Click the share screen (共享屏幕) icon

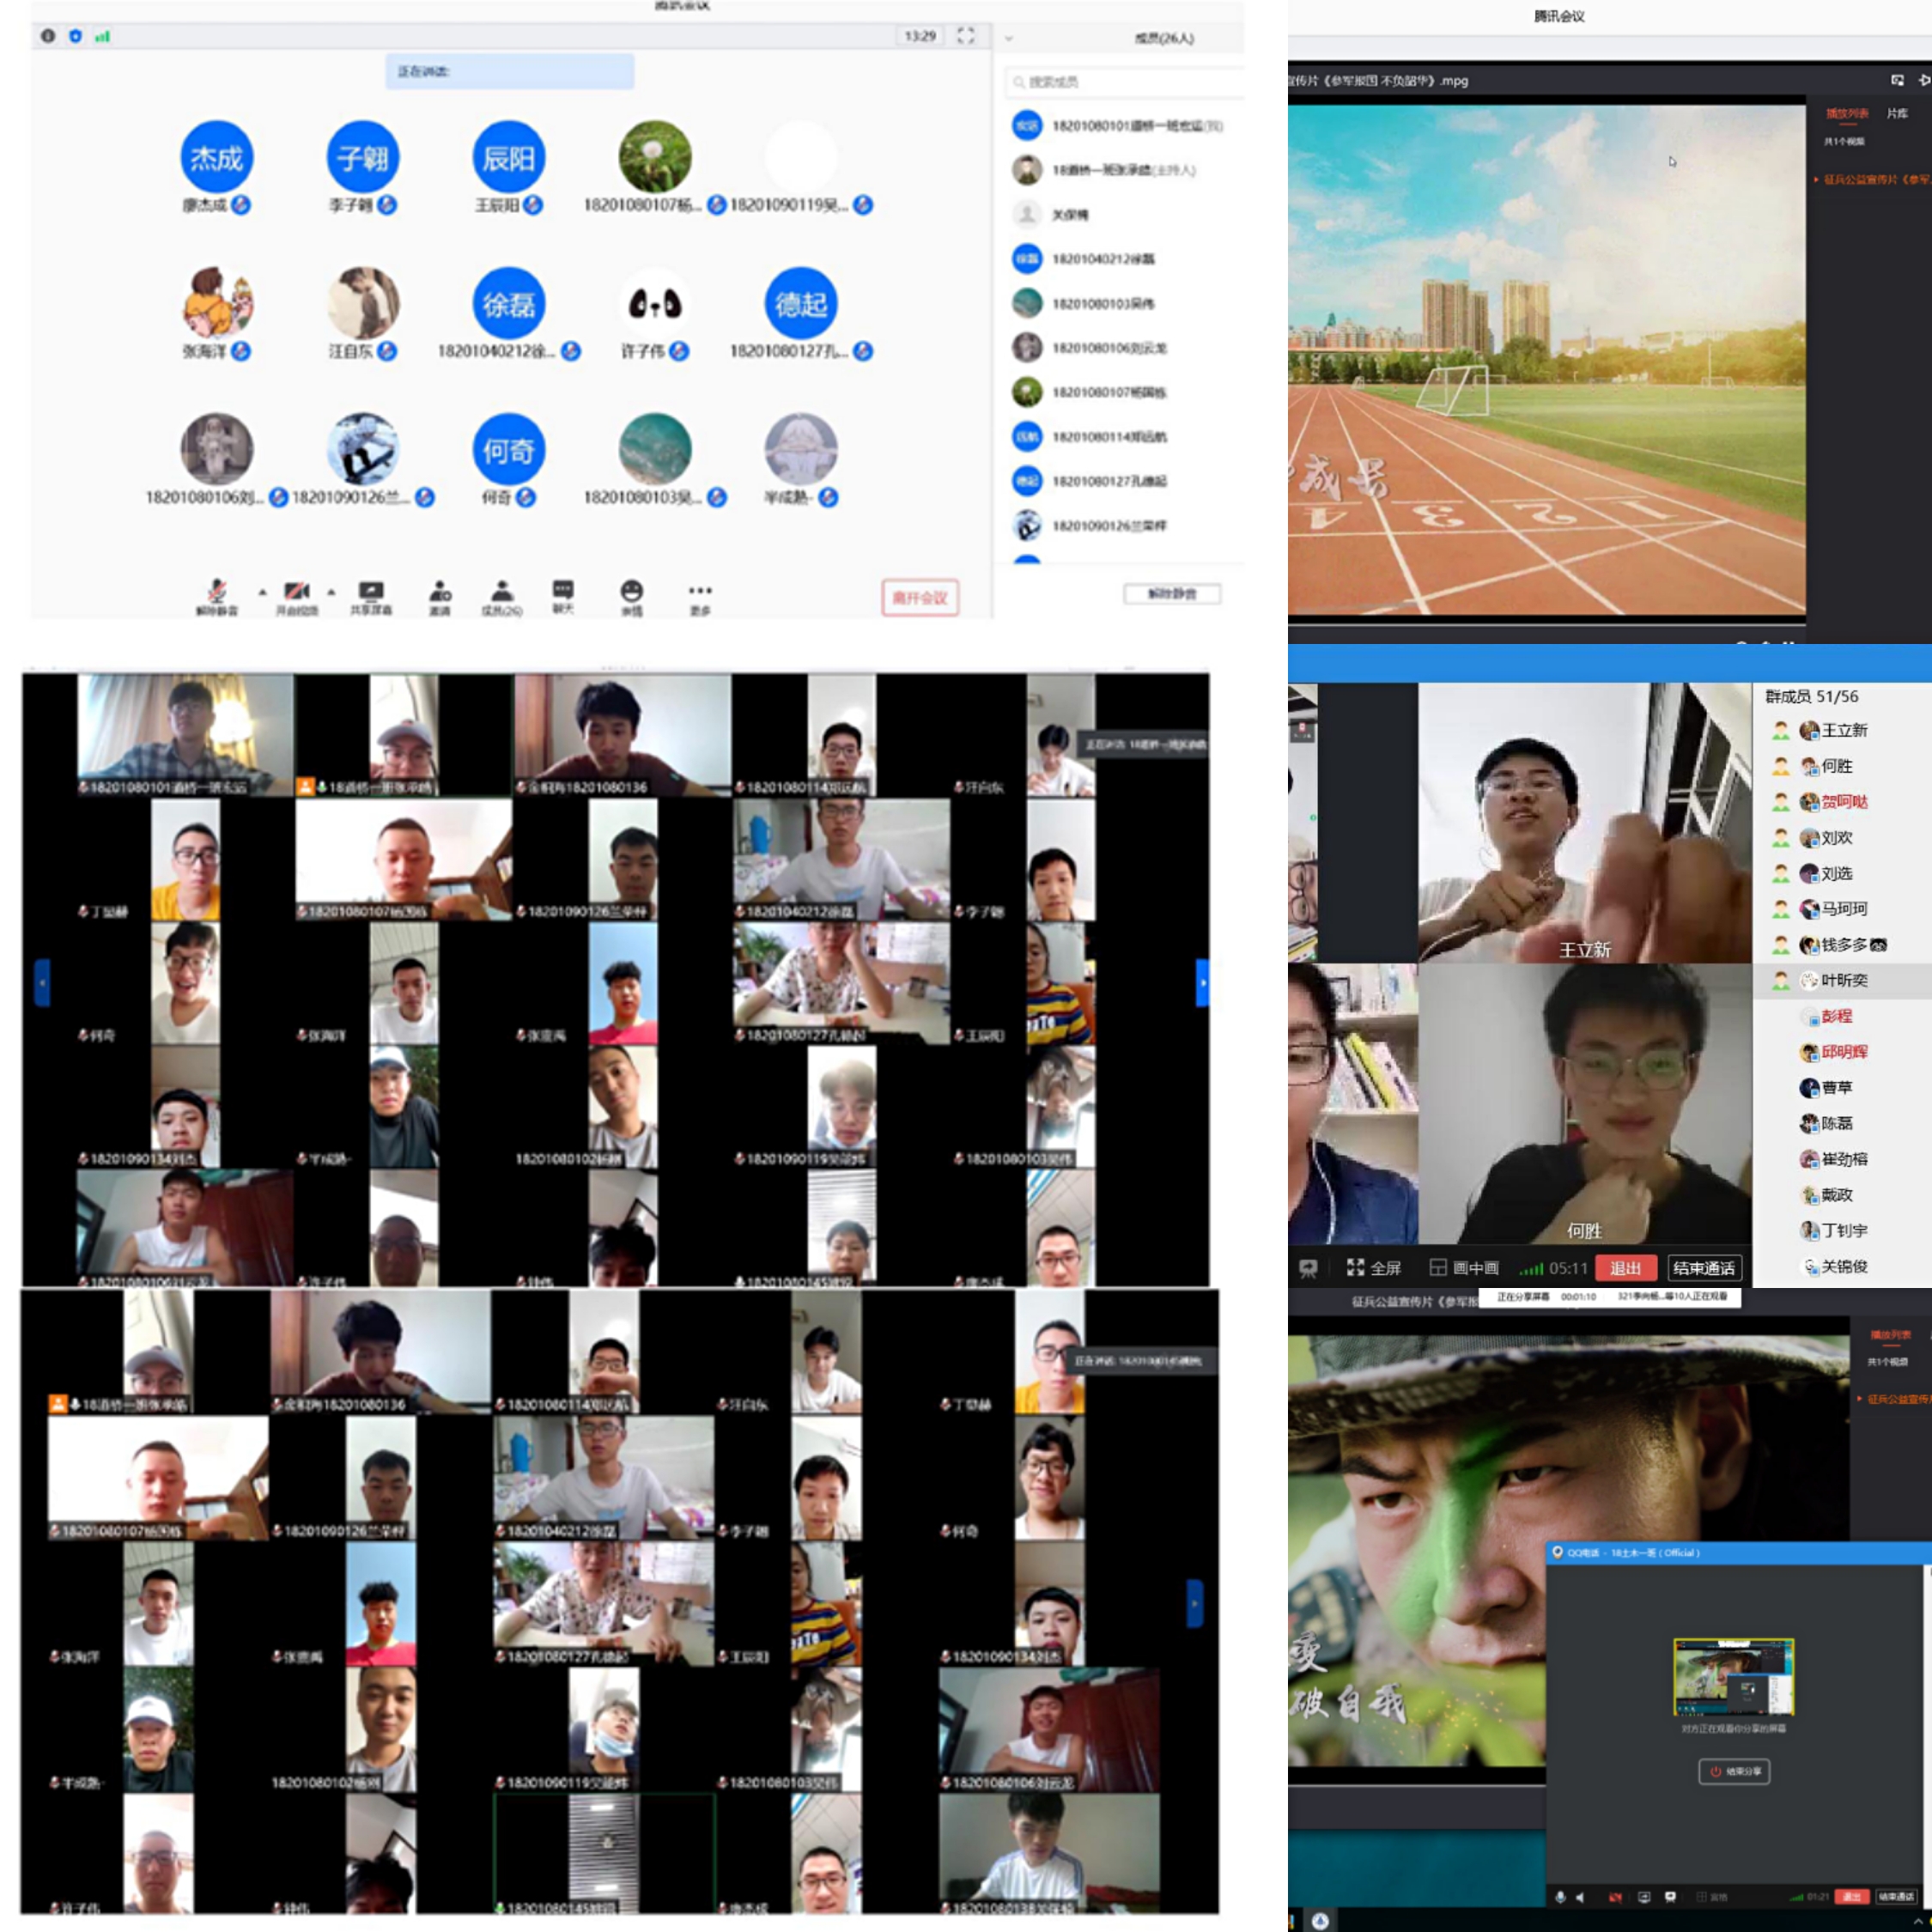(x=371, y=592)
